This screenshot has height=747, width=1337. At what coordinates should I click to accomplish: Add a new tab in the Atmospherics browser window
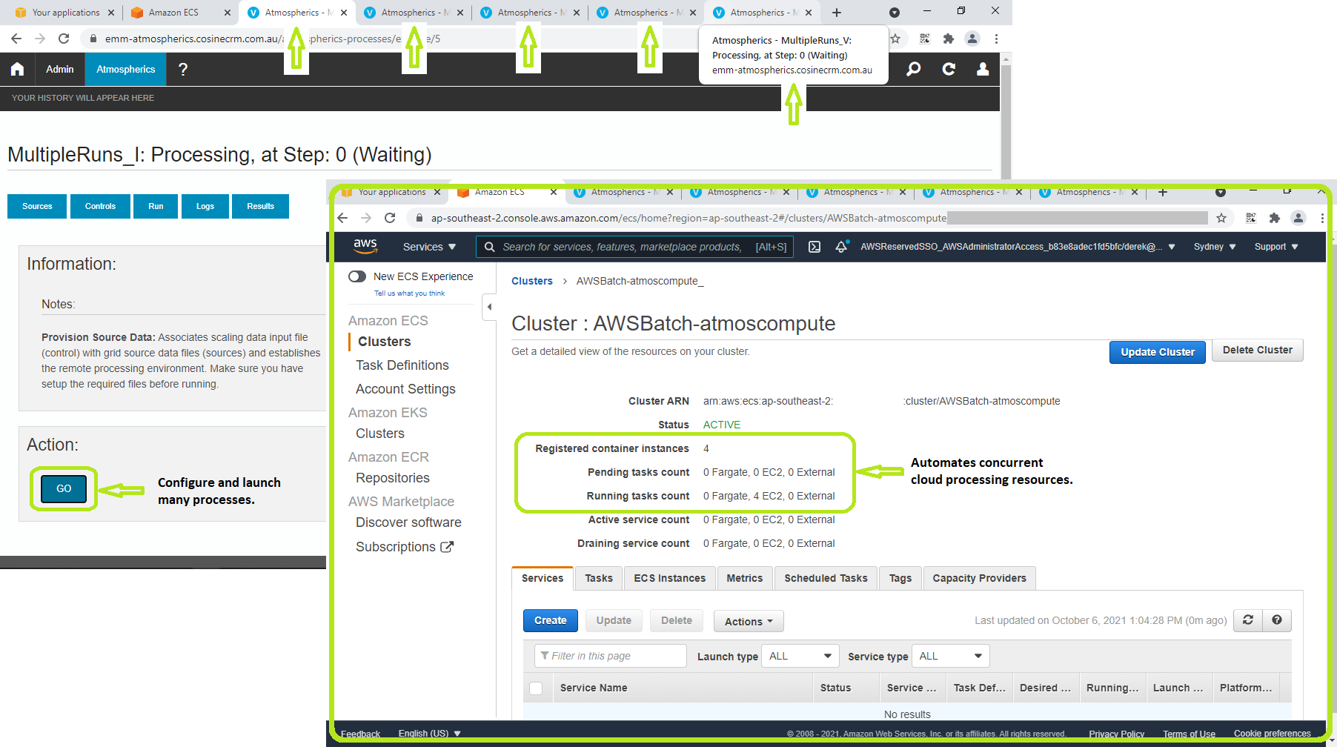(837, 13)
